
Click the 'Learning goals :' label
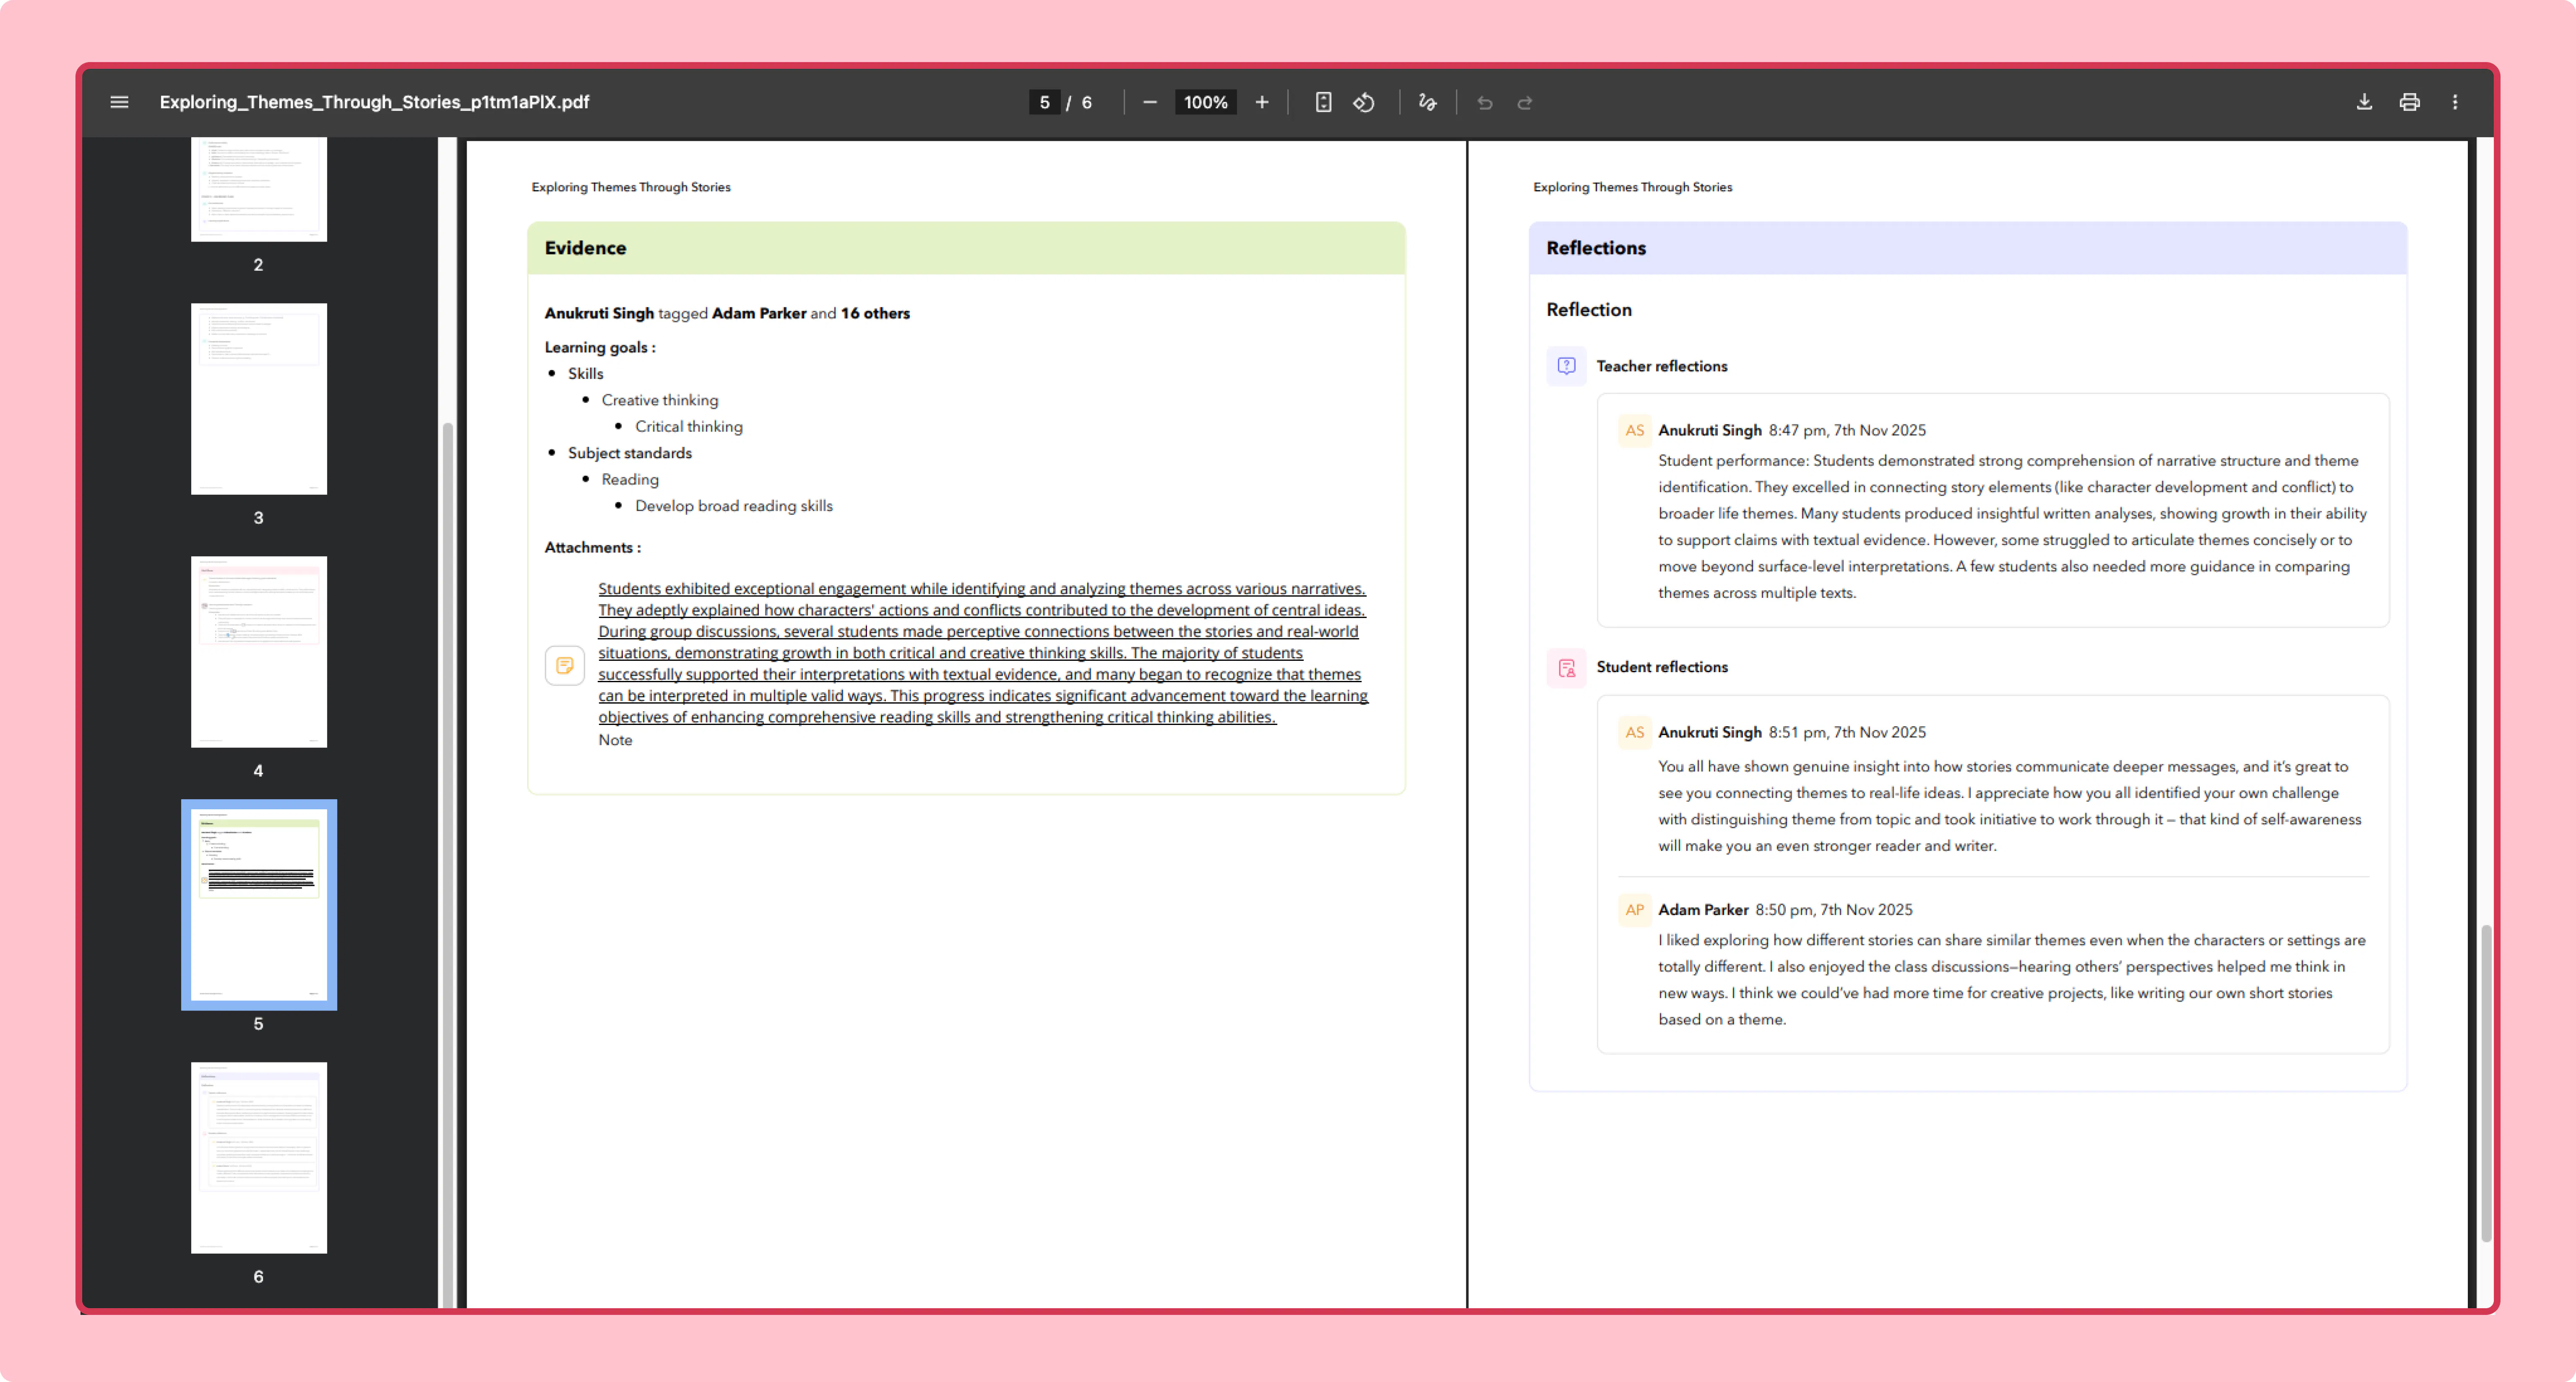point(600,347)
